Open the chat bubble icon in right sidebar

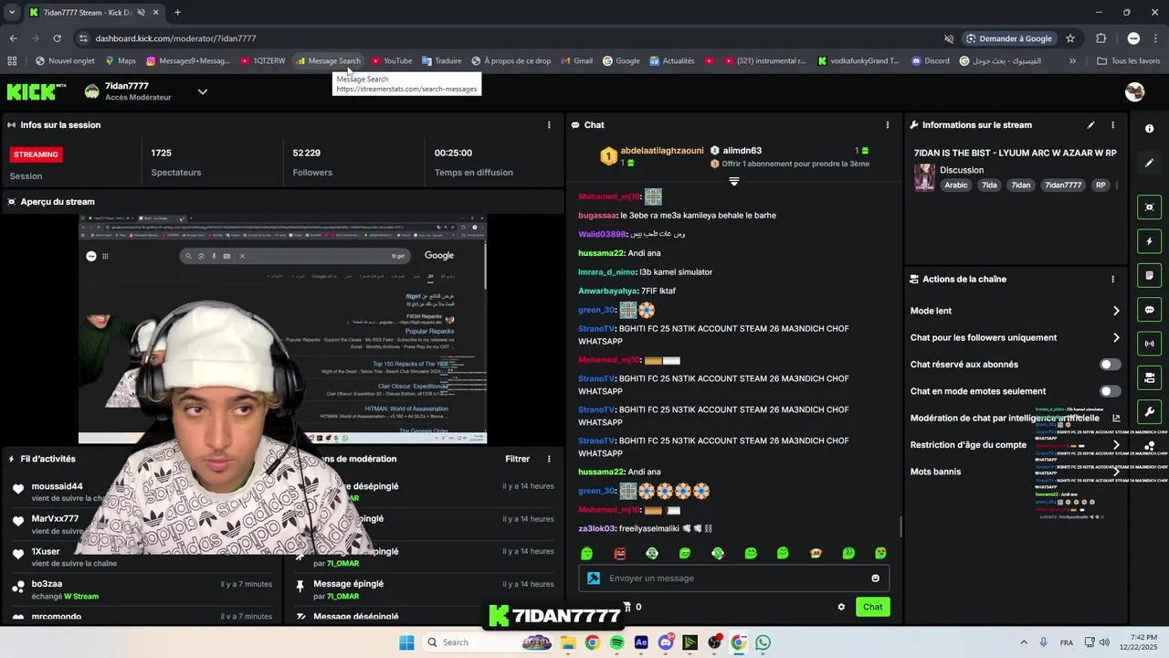click(x=1149, y=310)
